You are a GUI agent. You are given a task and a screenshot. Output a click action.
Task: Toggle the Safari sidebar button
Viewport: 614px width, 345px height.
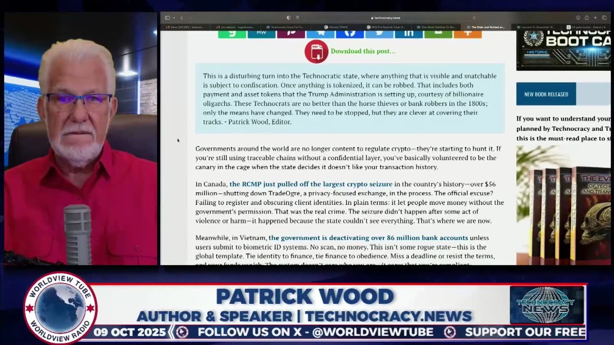(x=167, y=18)
